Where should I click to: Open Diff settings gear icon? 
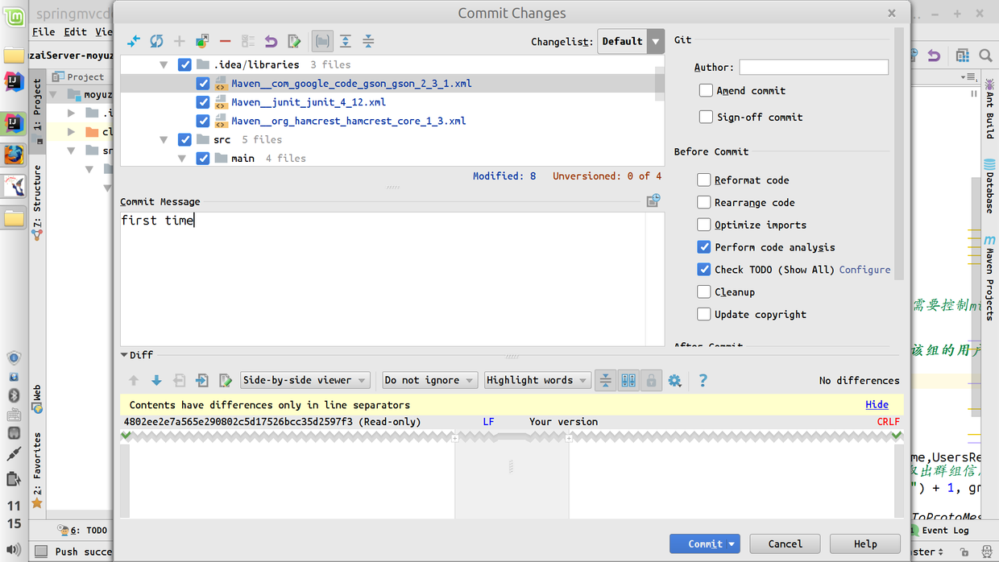click(674, 380)
